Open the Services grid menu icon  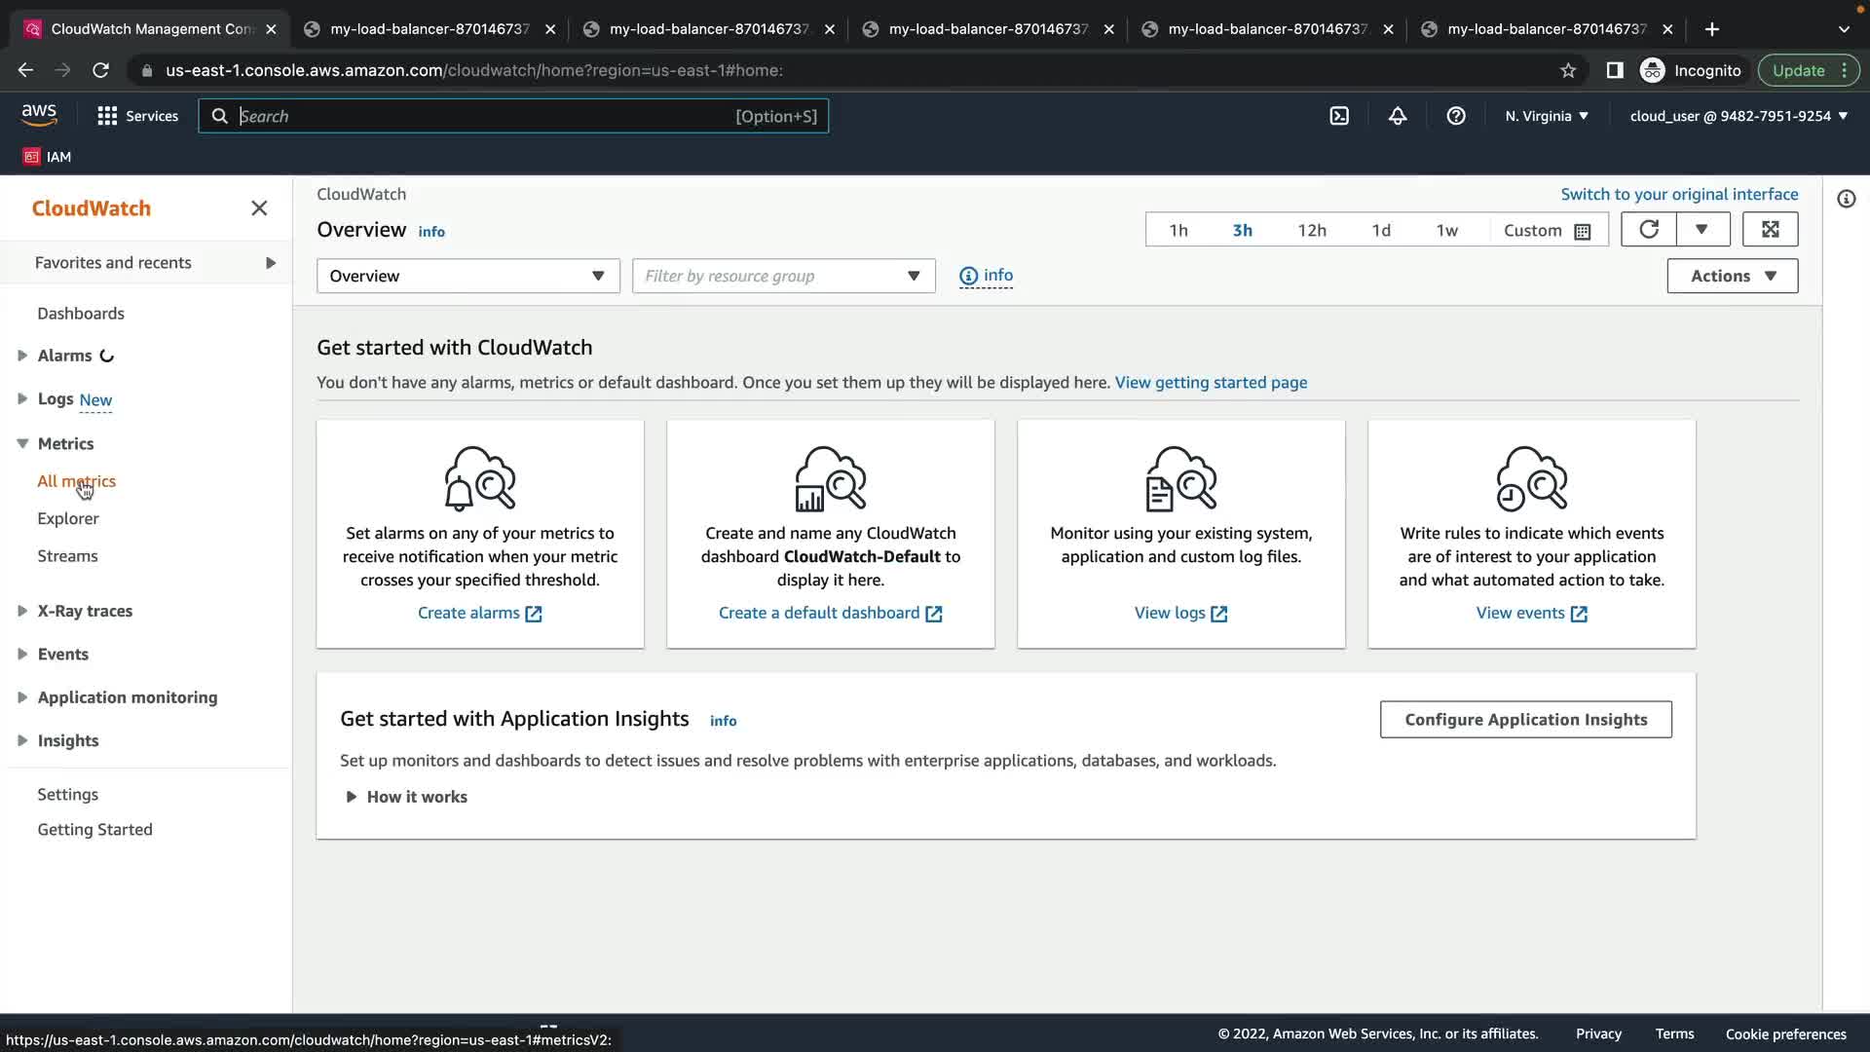[x=107, y=116]
